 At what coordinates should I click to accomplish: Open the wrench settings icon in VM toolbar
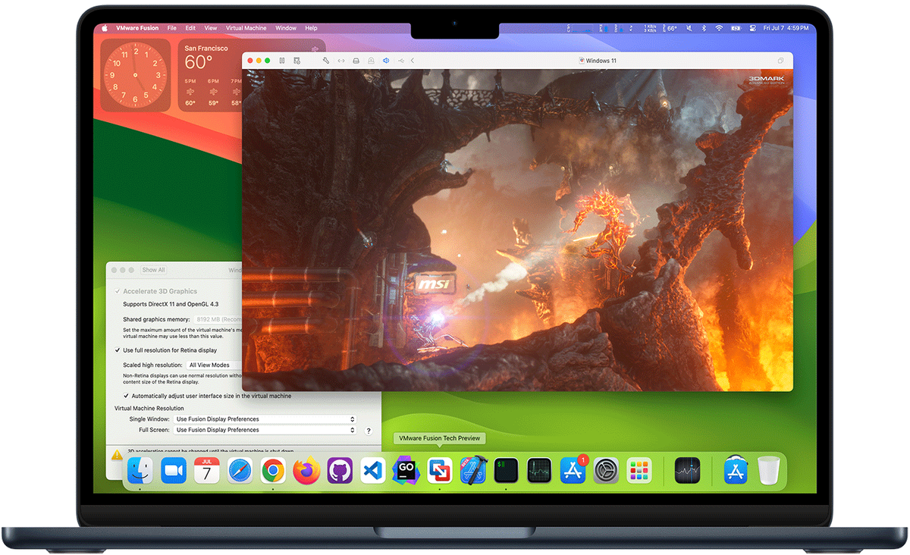click(x=326, y=61)
